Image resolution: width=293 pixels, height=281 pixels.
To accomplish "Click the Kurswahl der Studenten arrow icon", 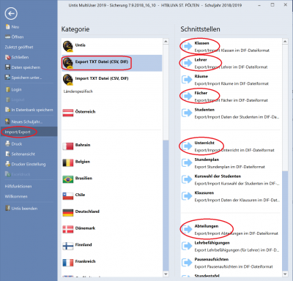I will [187, 179].
